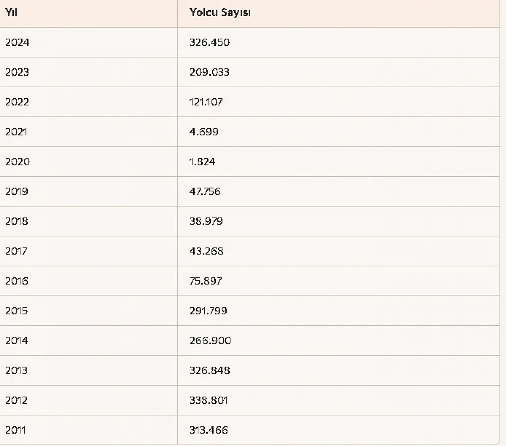The image size is (506, 446).
Task: Click passenger count 291.799
Action: click(x=208, y=311)
